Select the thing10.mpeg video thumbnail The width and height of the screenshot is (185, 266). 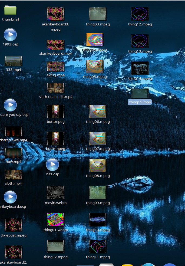(98, 219)
